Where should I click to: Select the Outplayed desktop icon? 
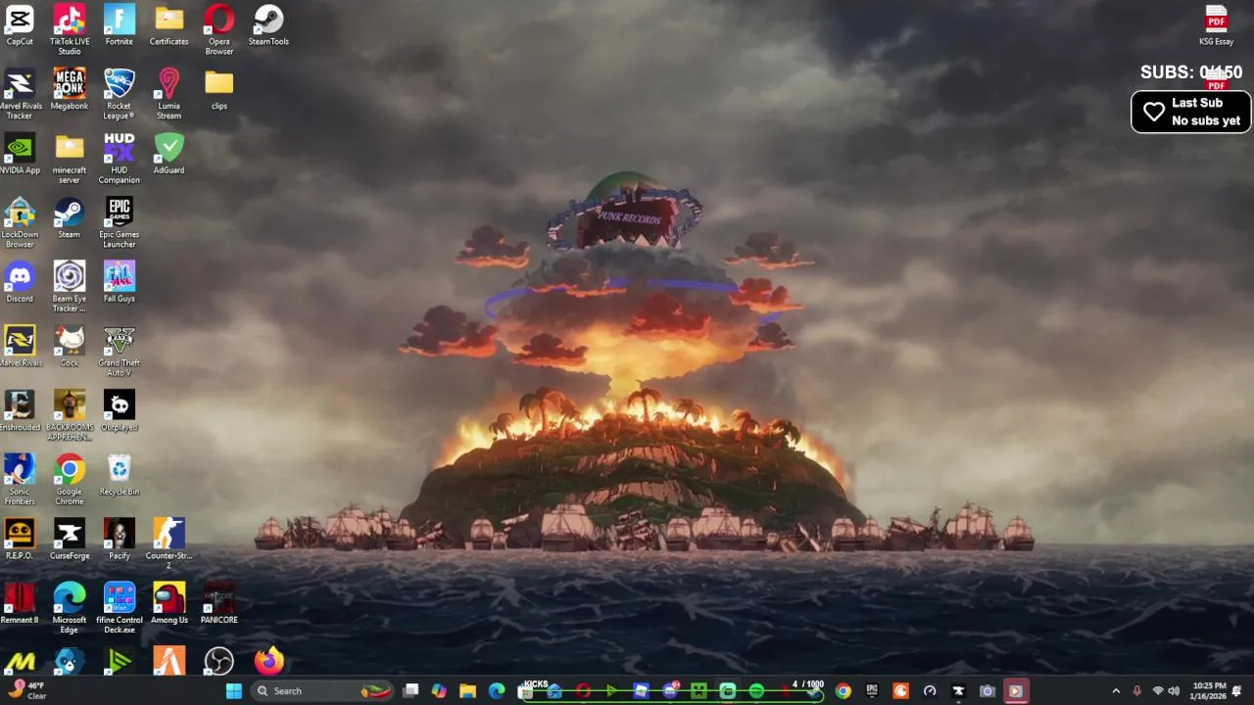pos(120,410)
